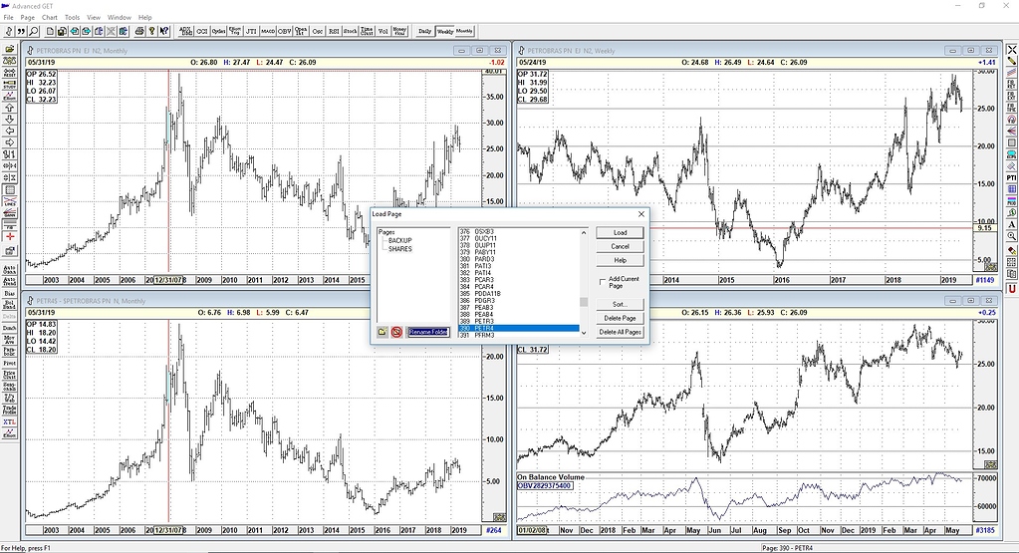Select page 385 PDDA11B in list
Viewport: 1019px width, 553px height.
click(519, 294)
